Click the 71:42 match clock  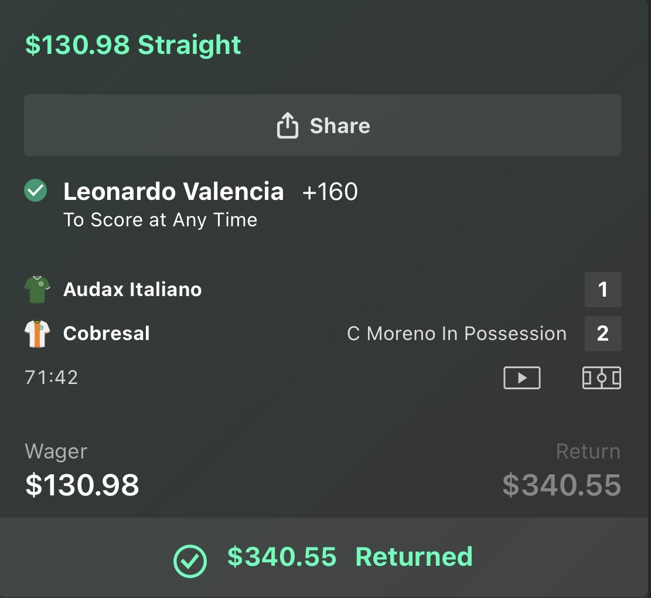point(52,377)
